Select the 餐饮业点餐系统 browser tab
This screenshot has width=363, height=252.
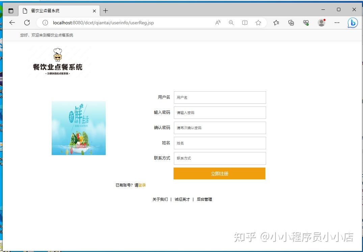[x=54, y=10]
